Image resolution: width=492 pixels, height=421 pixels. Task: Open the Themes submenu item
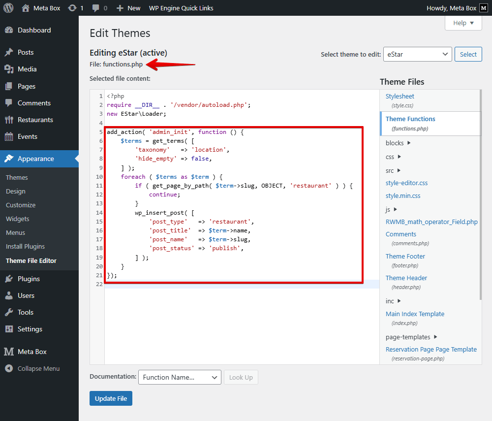point(17,177)
